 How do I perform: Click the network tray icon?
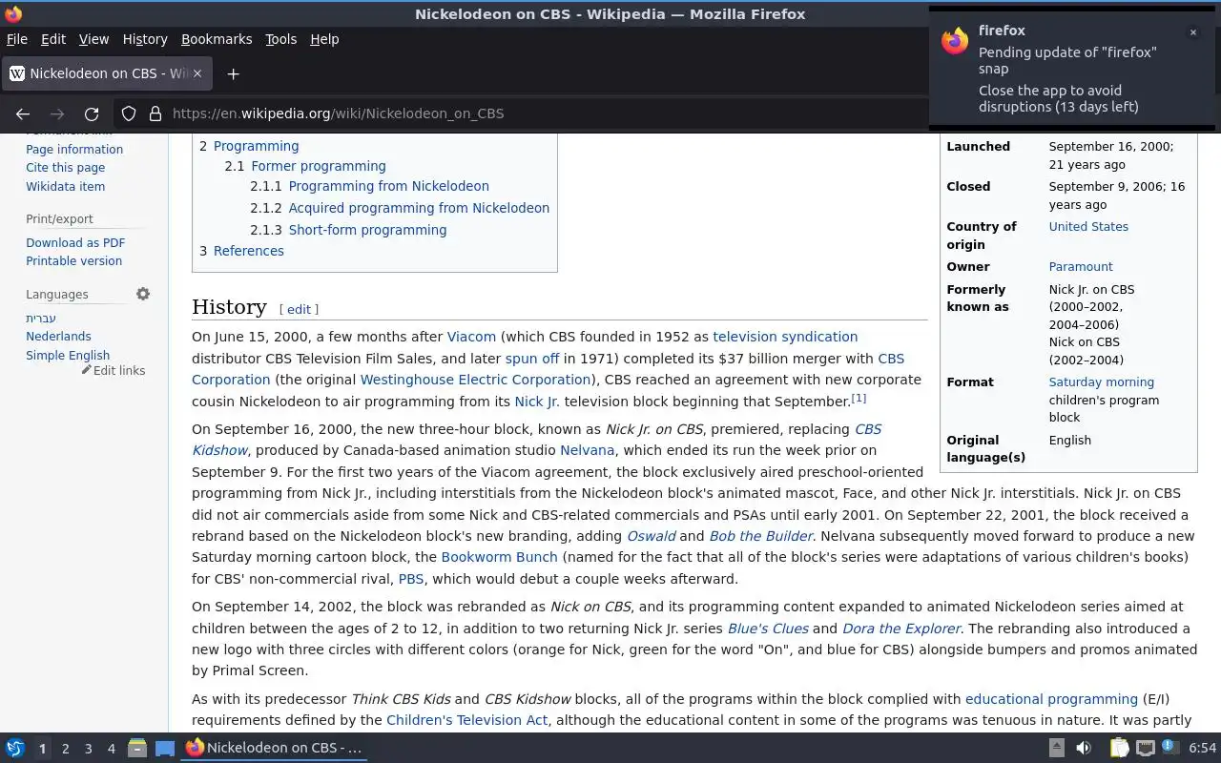pos(1146,748)
